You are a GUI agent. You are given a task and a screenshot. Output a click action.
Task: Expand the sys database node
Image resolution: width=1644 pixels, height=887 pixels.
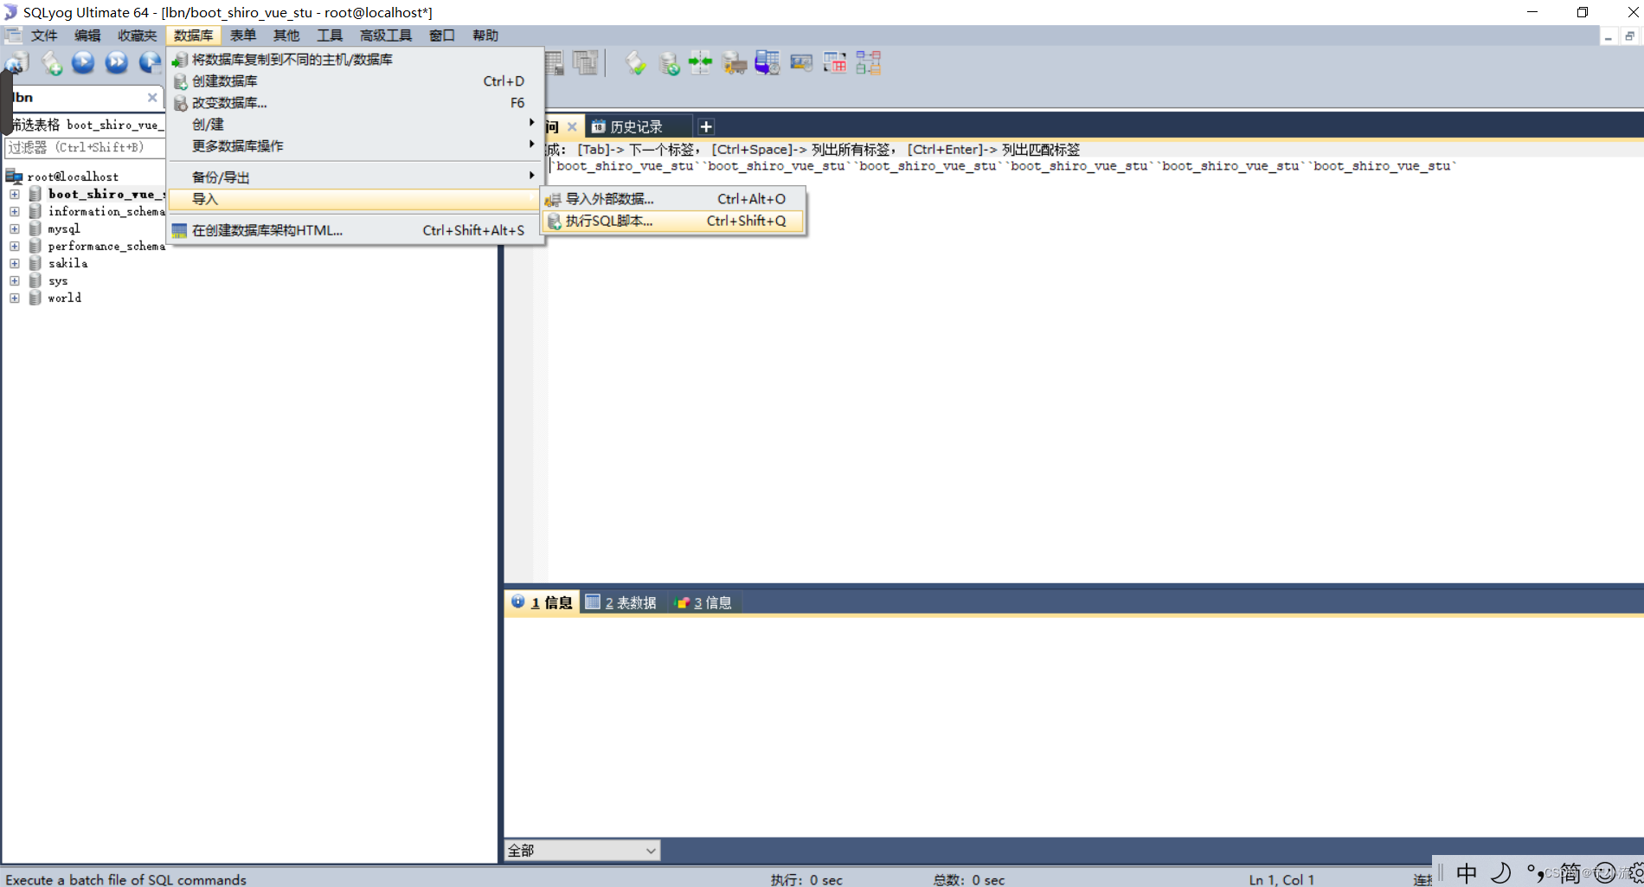pos(15,280)
